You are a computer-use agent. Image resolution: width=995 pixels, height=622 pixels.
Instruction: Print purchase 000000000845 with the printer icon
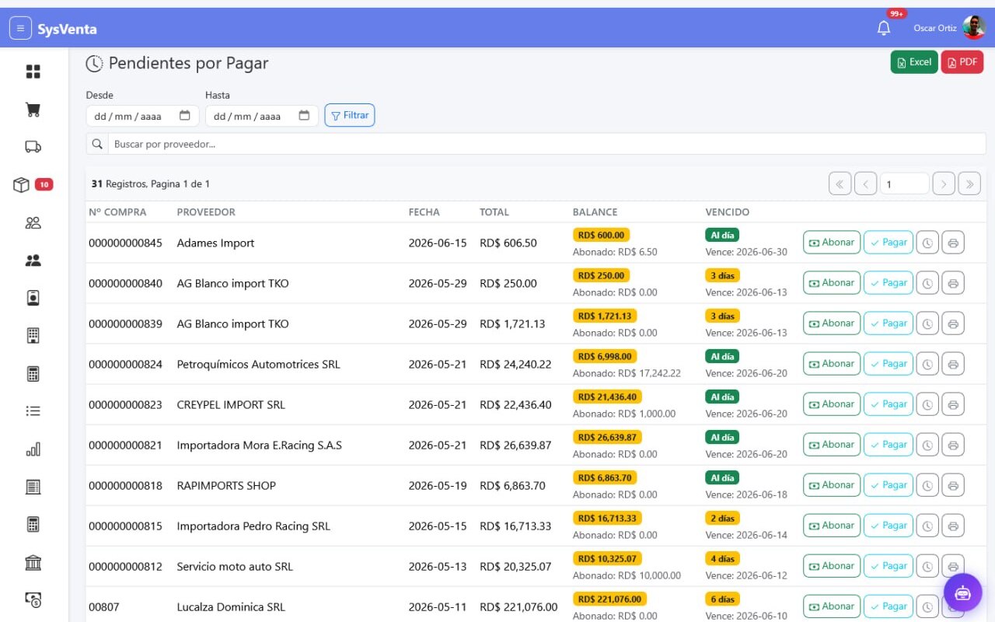point(953,243)
